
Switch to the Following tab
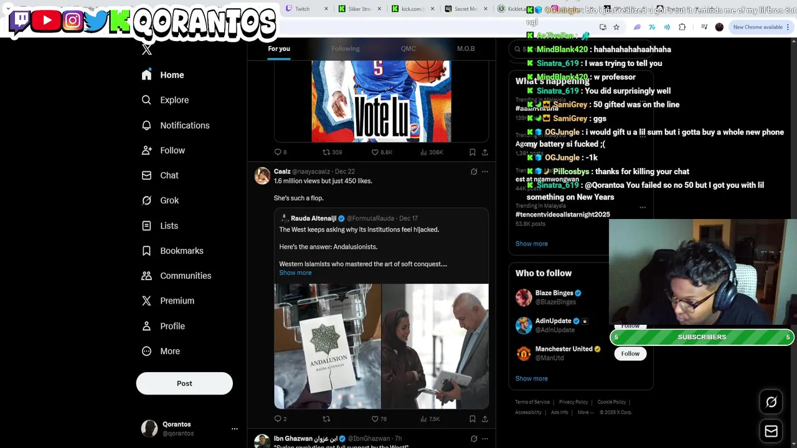(346, 49)
